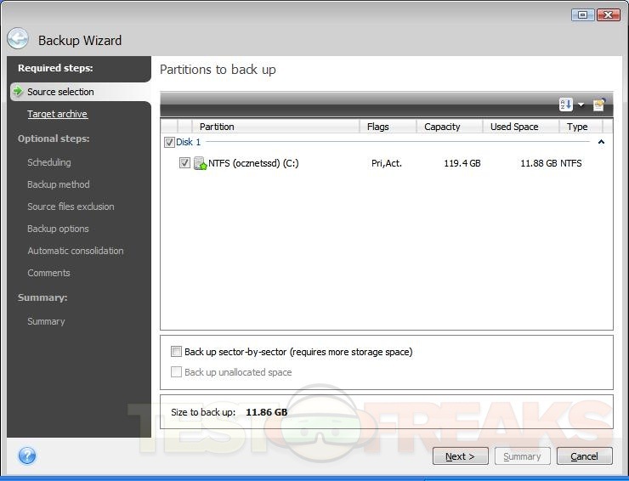Click the NTFS partition drive icon
The image size is (629, 481).
[x=200, y=163]
